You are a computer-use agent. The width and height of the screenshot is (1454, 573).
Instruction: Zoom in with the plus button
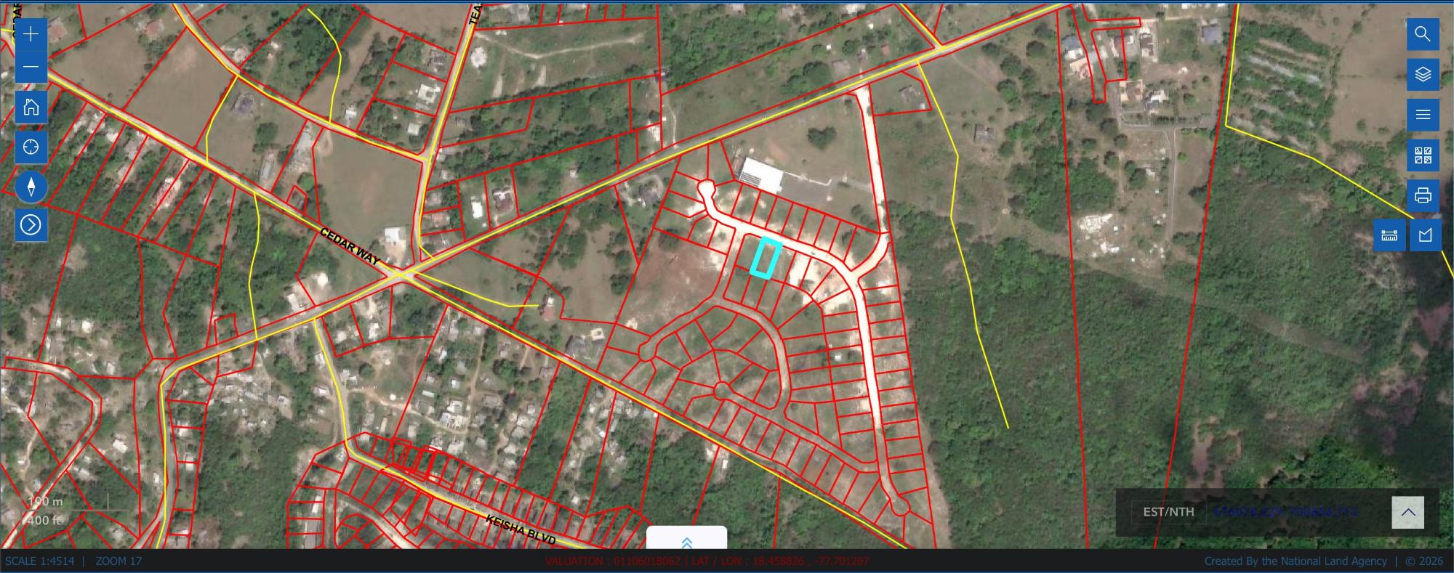(x=31, y=34)
